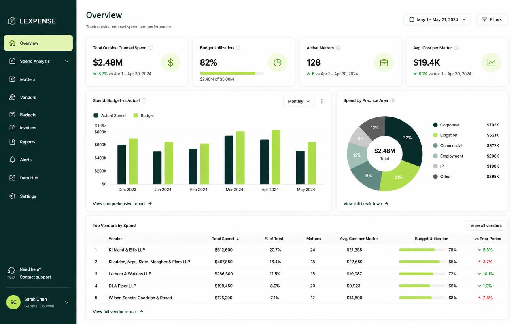
Task: Click the Overview home icon
Action: pyautogui.click(x=12, y=43)
